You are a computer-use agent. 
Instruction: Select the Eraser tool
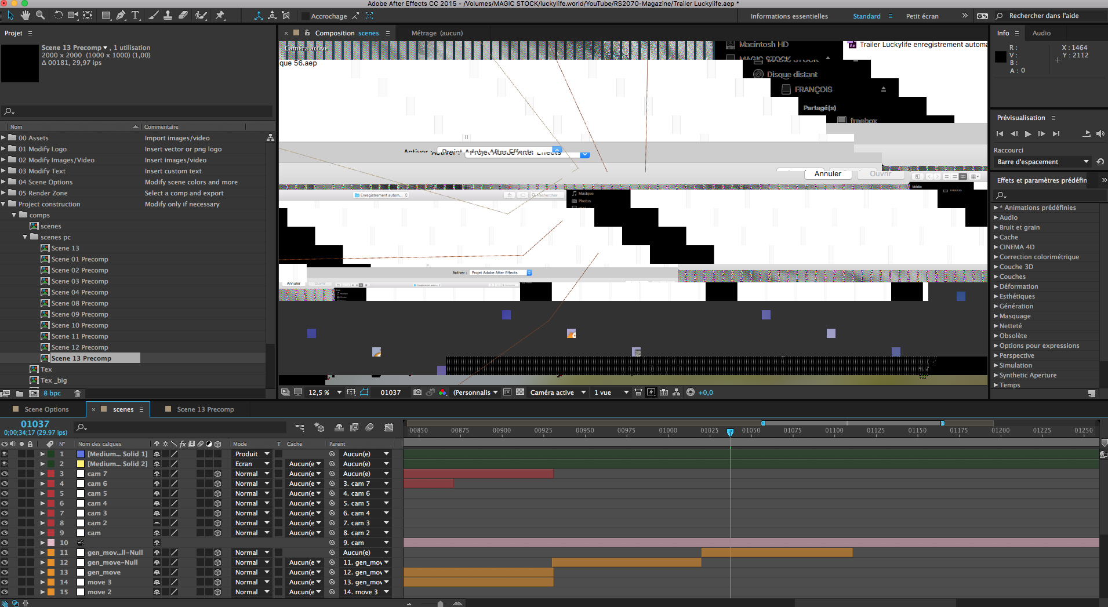click(183, 15)
